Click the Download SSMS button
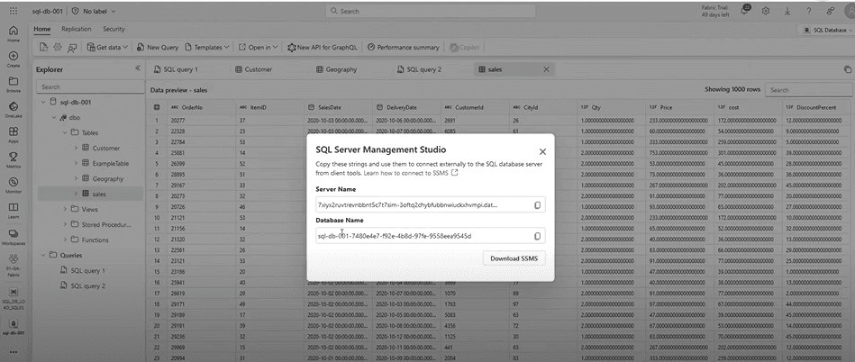 click(514, 258)
